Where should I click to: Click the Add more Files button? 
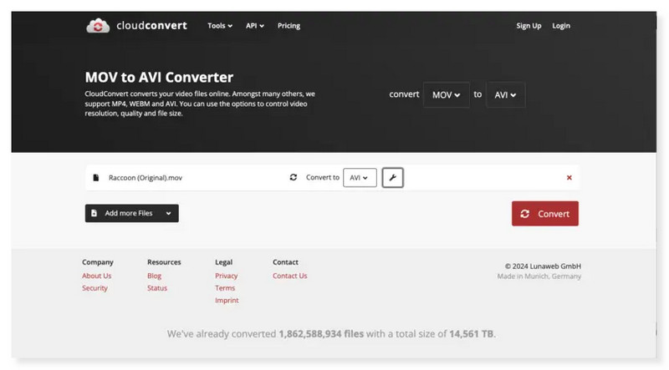tap(132, 213)
